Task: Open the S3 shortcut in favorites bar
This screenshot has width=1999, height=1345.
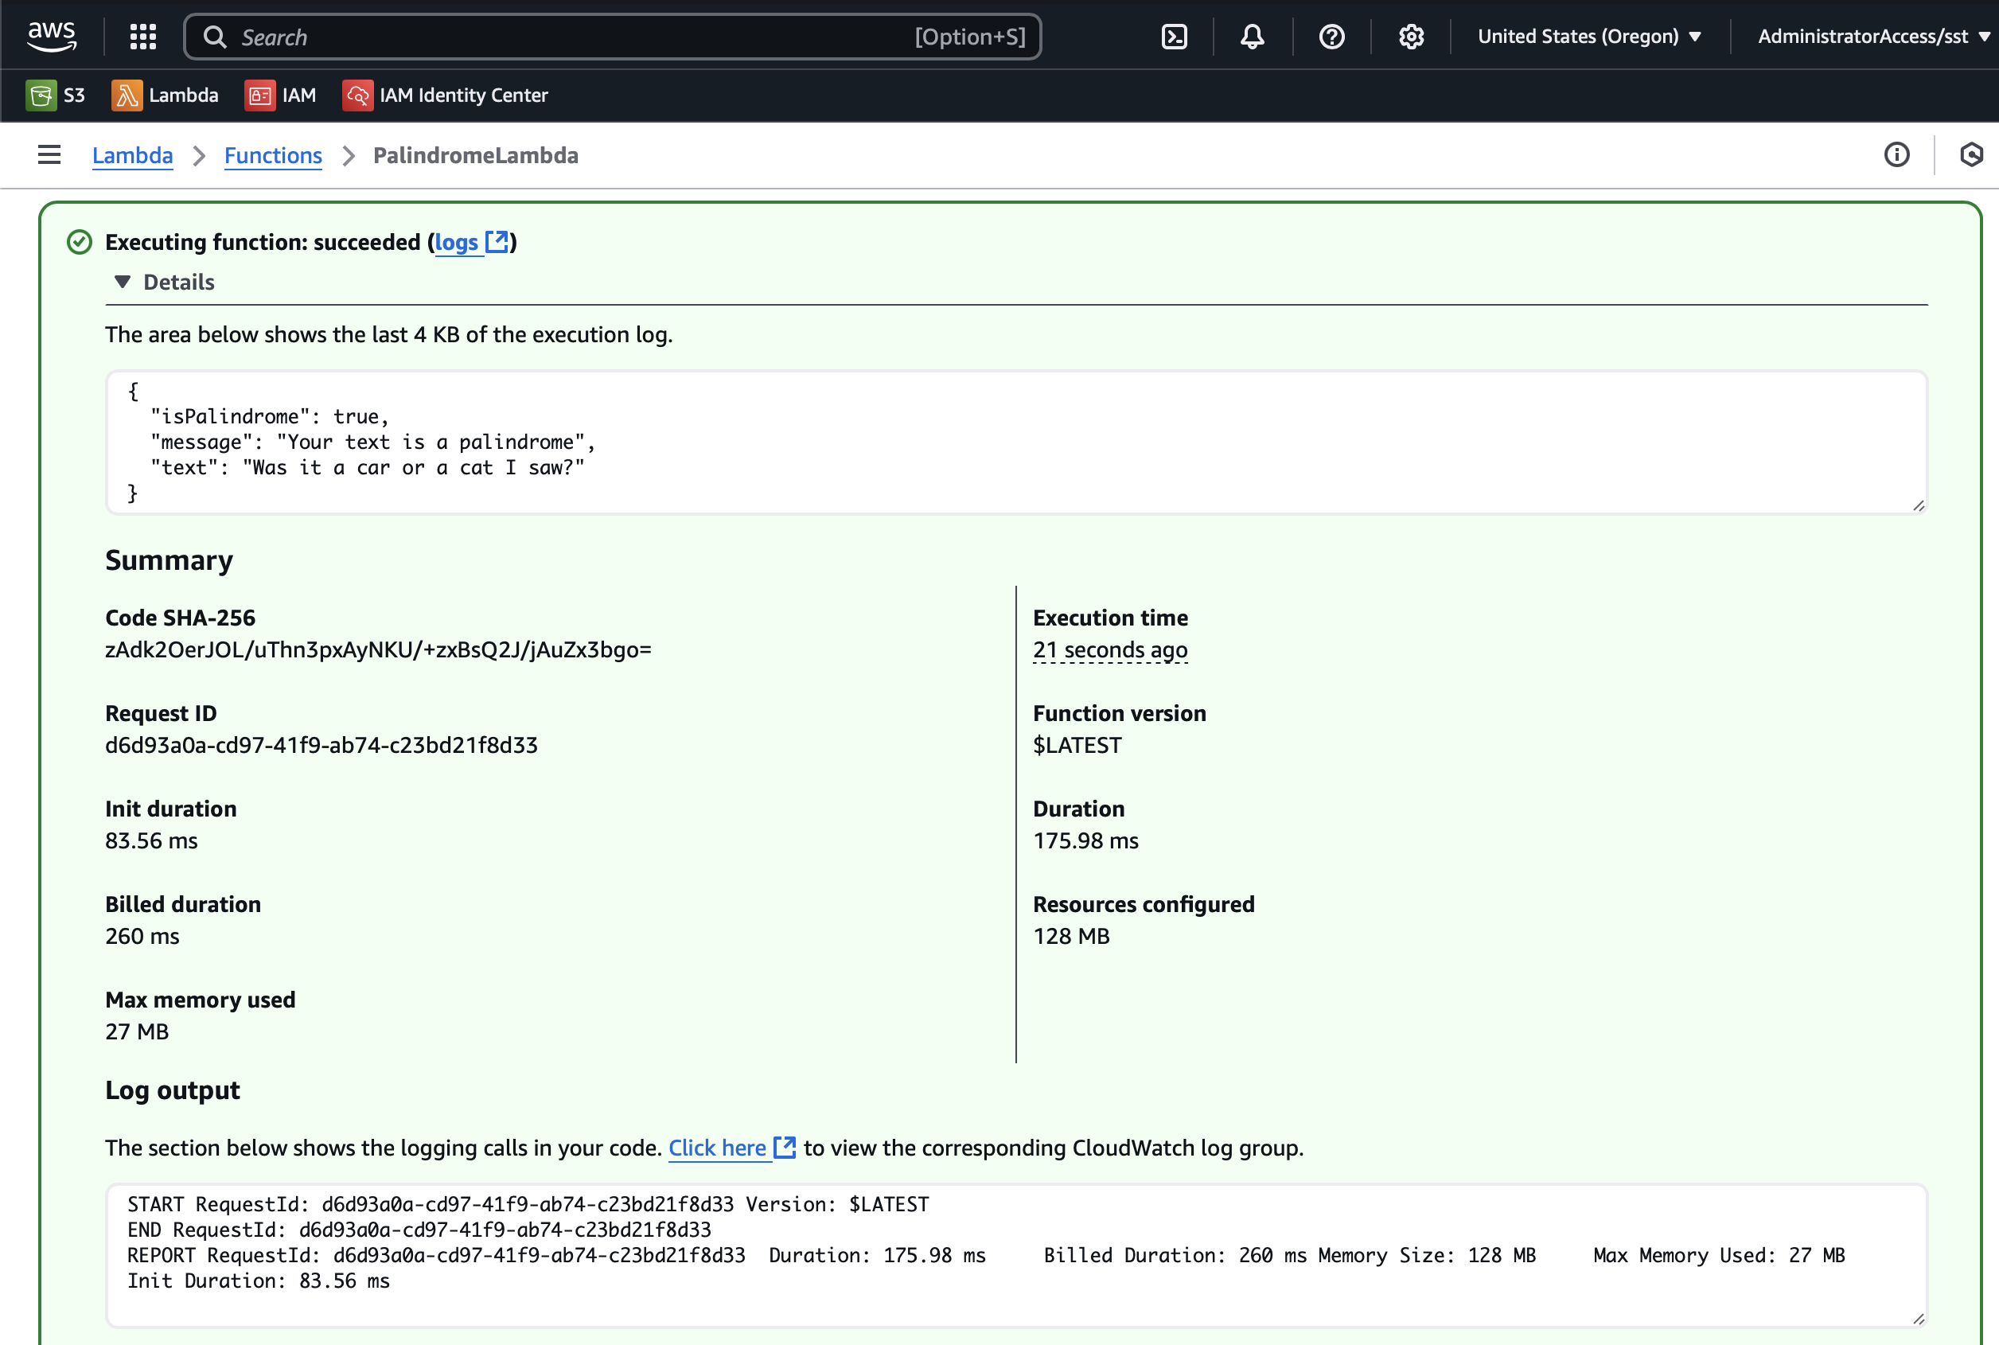Action: point(56,96)
